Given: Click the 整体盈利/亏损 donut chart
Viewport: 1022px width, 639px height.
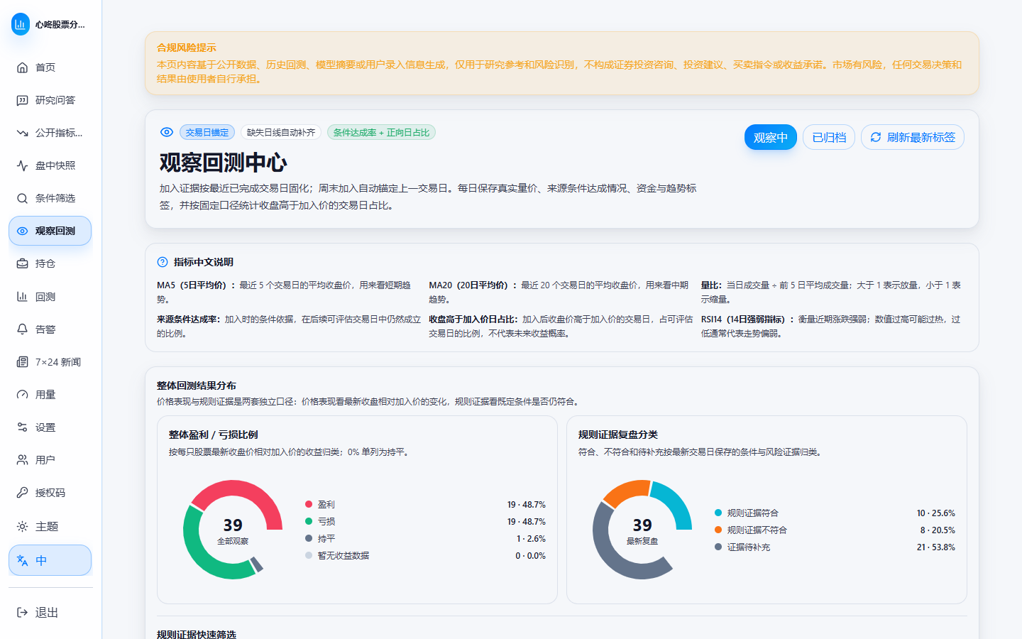Looking at the screenshot, I should point(233,530).
